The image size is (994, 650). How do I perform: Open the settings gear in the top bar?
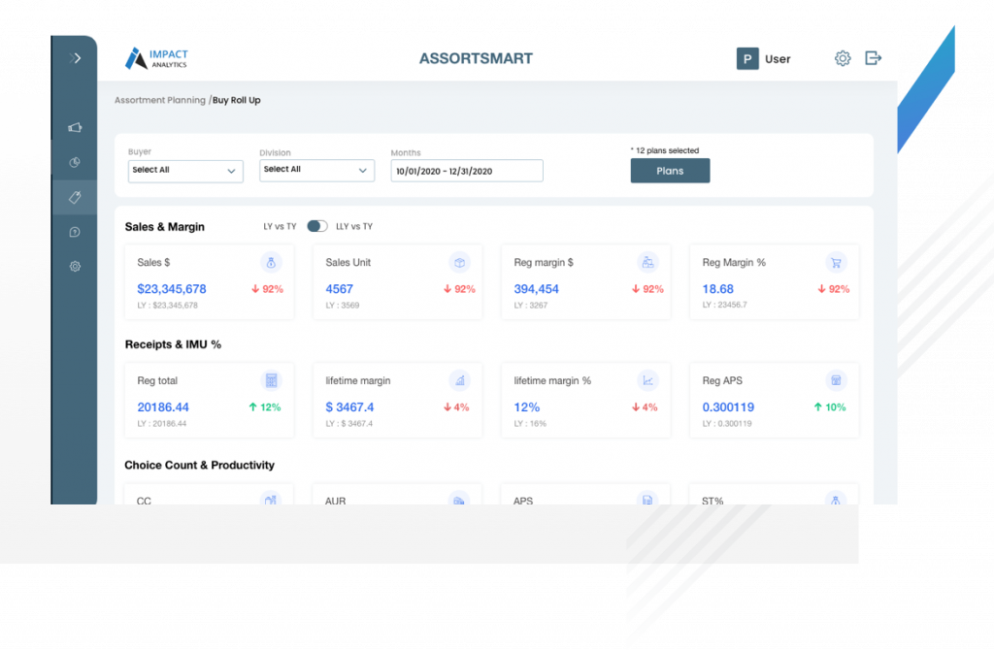843,58
